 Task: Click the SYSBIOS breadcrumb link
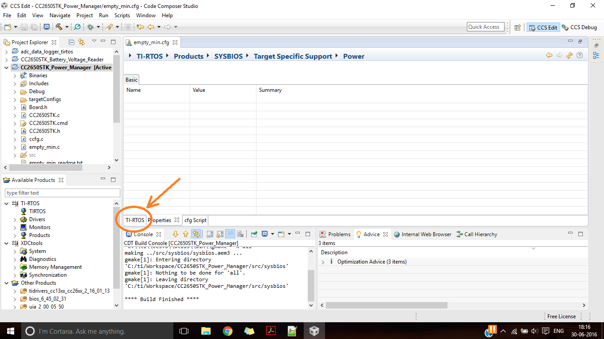pos(229,56)
